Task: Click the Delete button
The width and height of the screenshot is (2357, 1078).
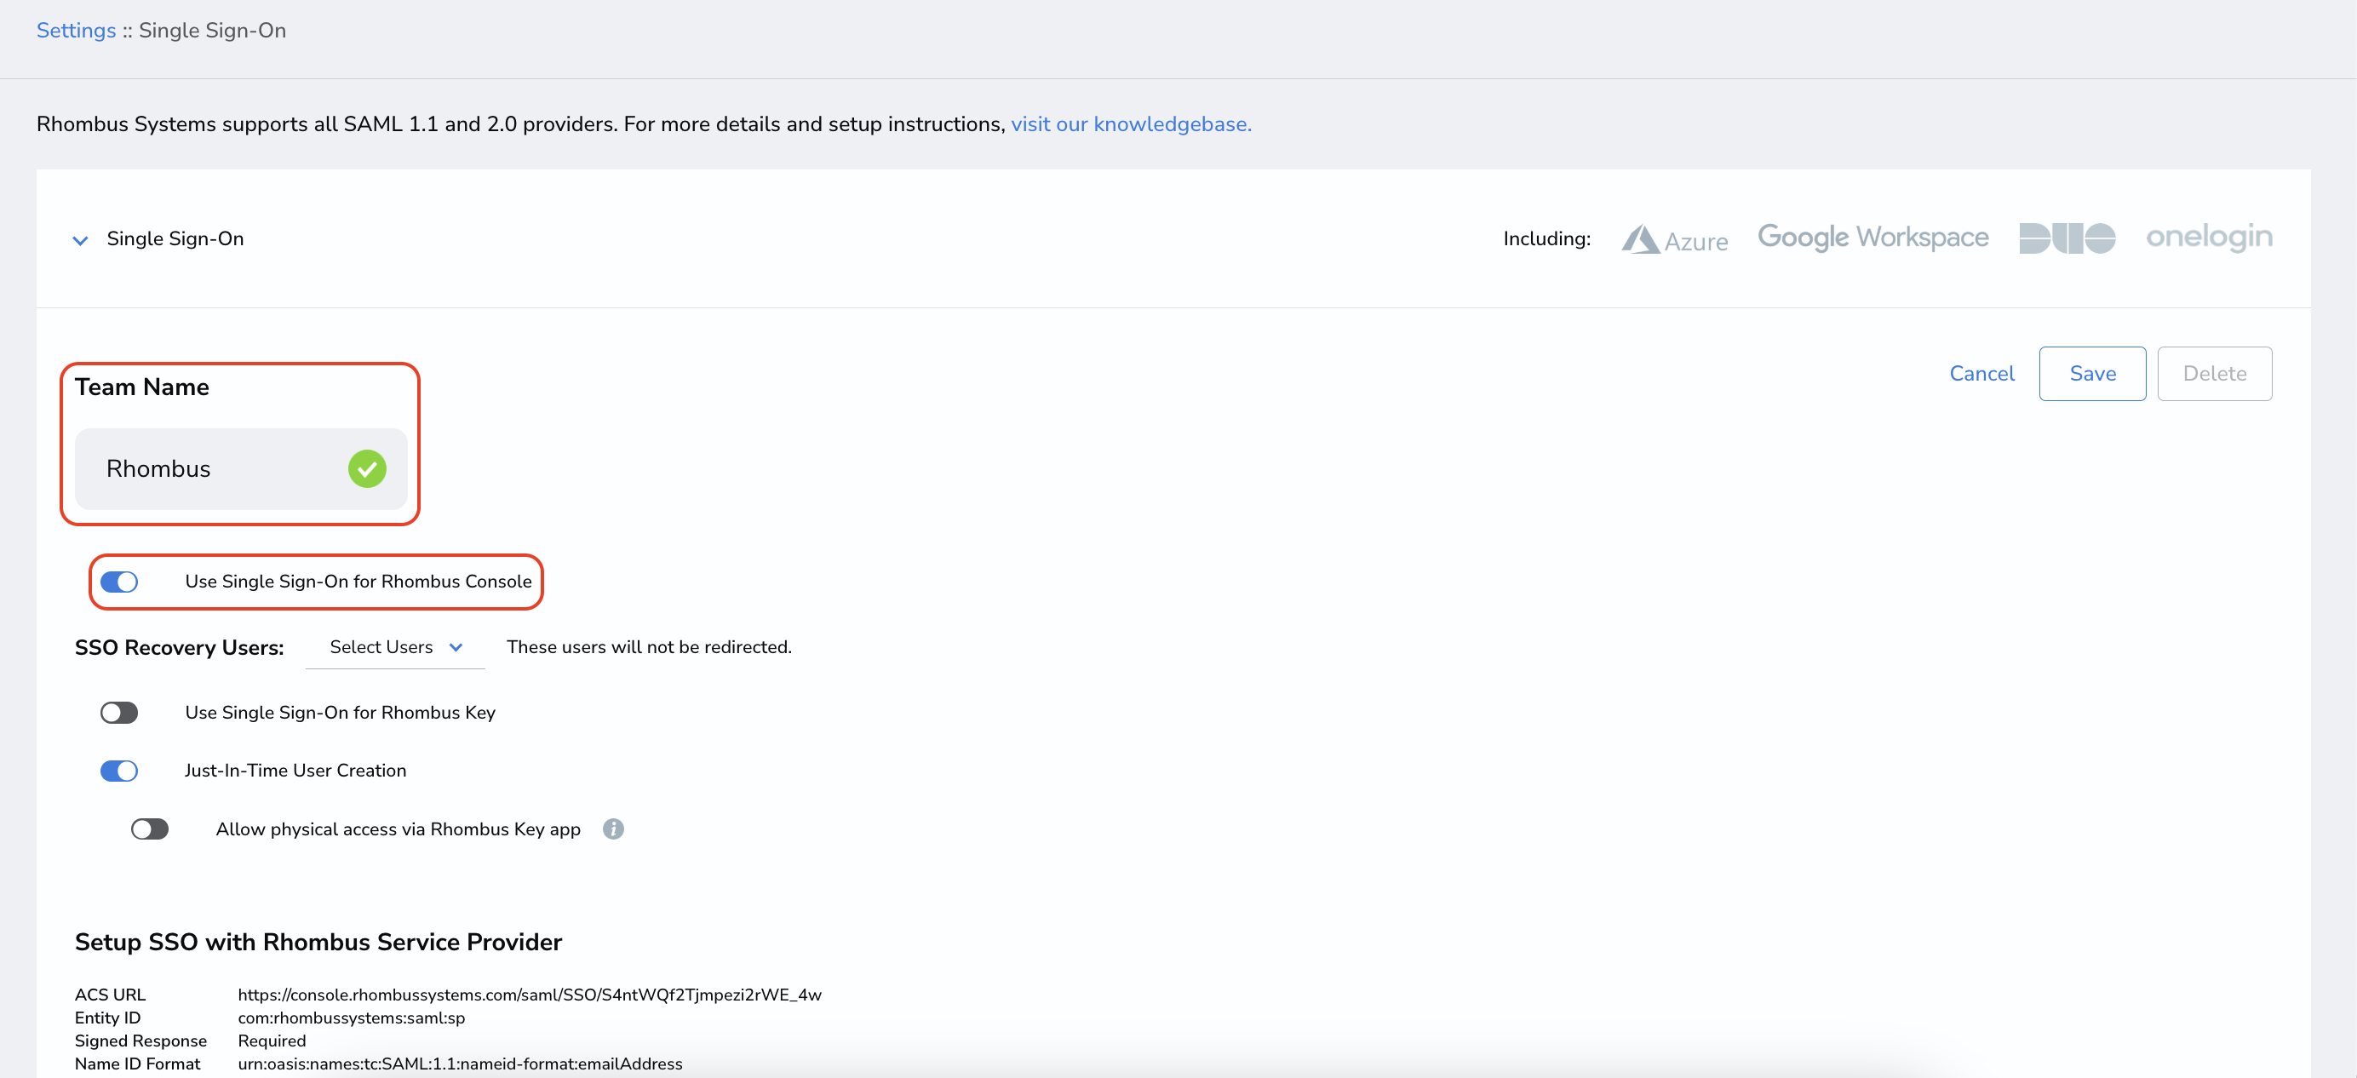Action: [2214, 373]
